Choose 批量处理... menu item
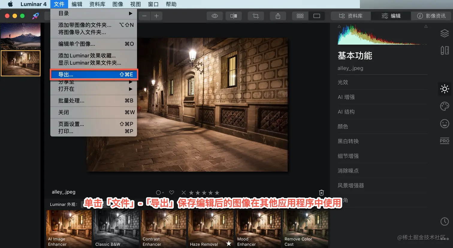The width and height of the screenshot is (453, 248). tap(93, 101)
